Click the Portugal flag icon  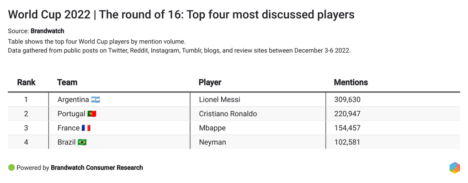tap(92, 114)
